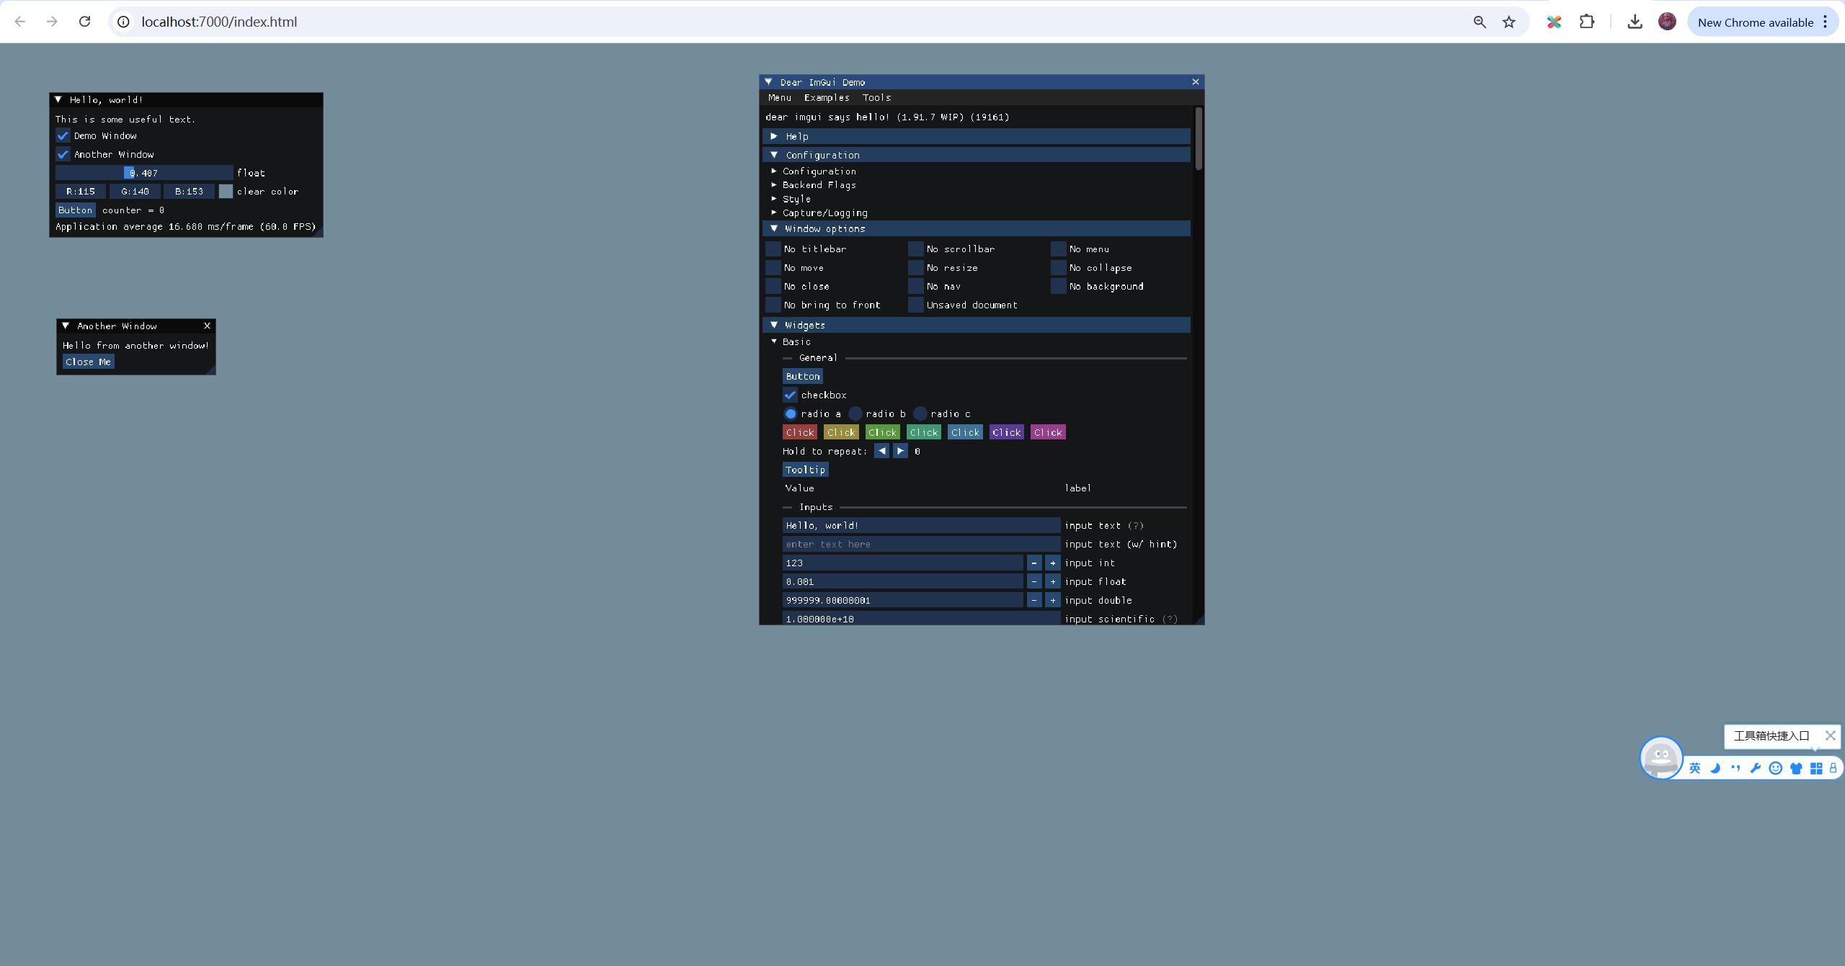
Task: Open the IME toolbox grid icon
Action: [1816, 768]
